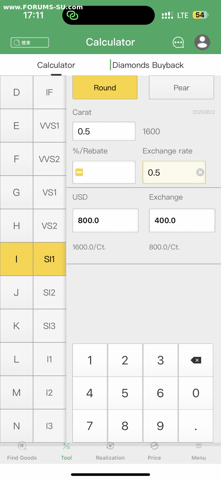Tap the search box in header

[30, 43]
